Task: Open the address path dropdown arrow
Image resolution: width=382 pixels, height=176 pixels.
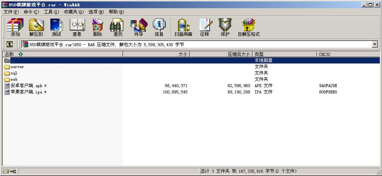Action: tap(375, 44)
